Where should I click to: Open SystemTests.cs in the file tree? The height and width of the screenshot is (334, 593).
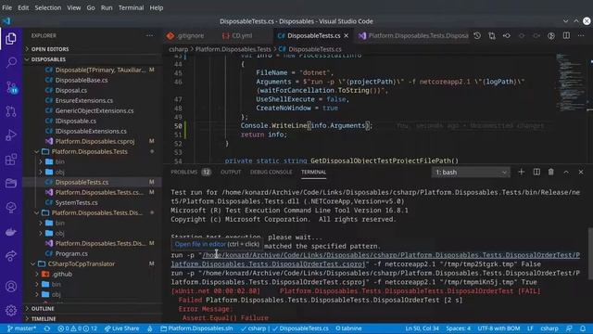coord(76,202)
